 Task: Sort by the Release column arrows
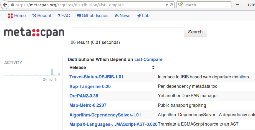153,67
